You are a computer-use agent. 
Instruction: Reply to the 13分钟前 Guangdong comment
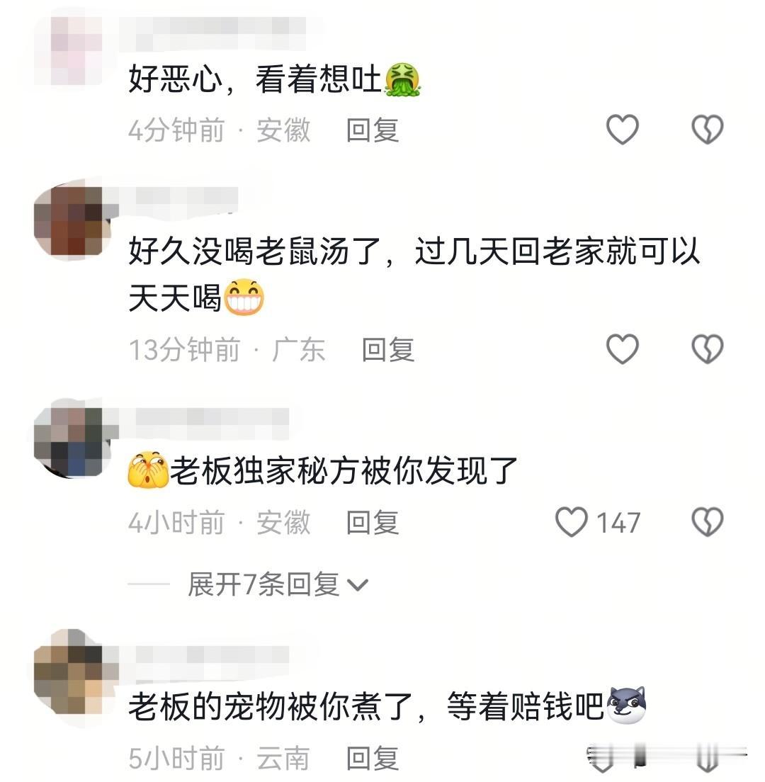[x=388, y=349]
